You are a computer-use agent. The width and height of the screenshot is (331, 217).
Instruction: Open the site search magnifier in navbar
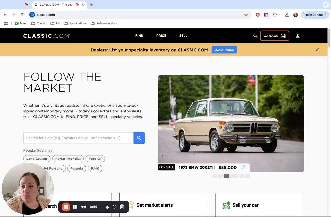[x=255, y=36]
